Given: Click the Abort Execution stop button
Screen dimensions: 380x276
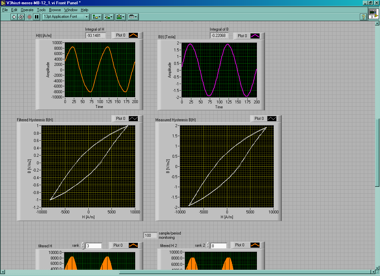Looking at the screenshot, I should click(x=29, y=17).
